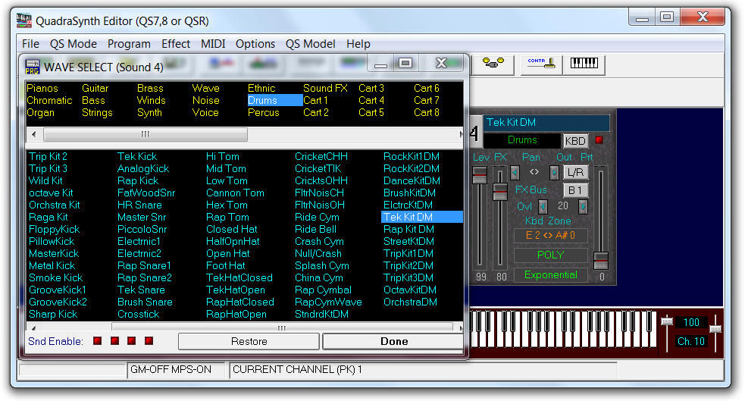The width and height of the screenshot is (748, 401).
Task: Click the Exponential curve selector
Action: pos(550,275)
